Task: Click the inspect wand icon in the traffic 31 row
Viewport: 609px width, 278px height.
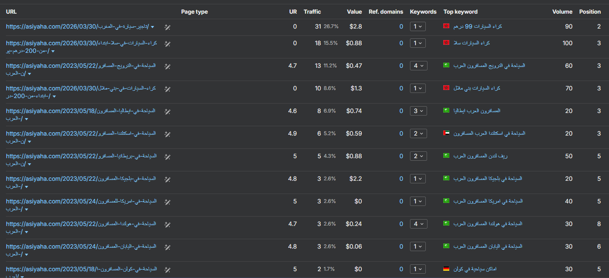Action: click(x=168, y=27)
